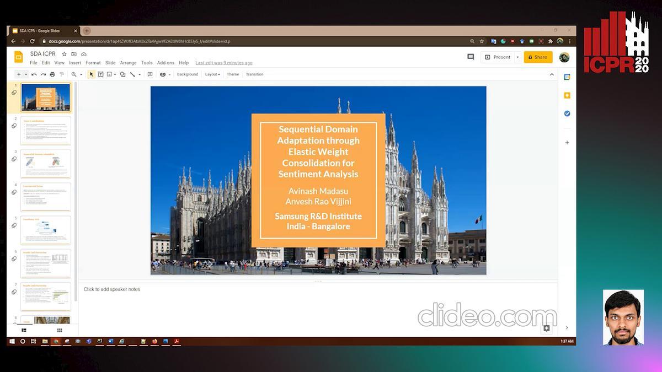Viewport: 662px width, 372px height.
Task: Open the Edit menu
Action: (x=46, y=63)
